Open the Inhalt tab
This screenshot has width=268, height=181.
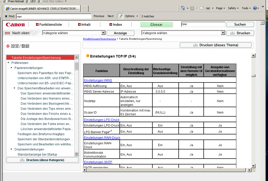(x=84, y=24)
